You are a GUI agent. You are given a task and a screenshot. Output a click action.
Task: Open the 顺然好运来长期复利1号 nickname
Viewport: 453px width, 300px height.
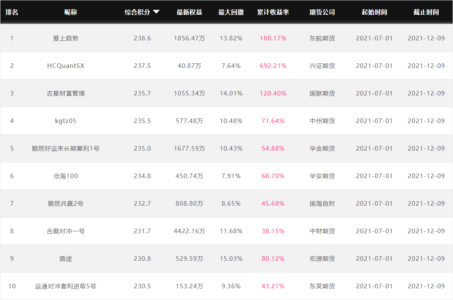[x=66, y=148]
